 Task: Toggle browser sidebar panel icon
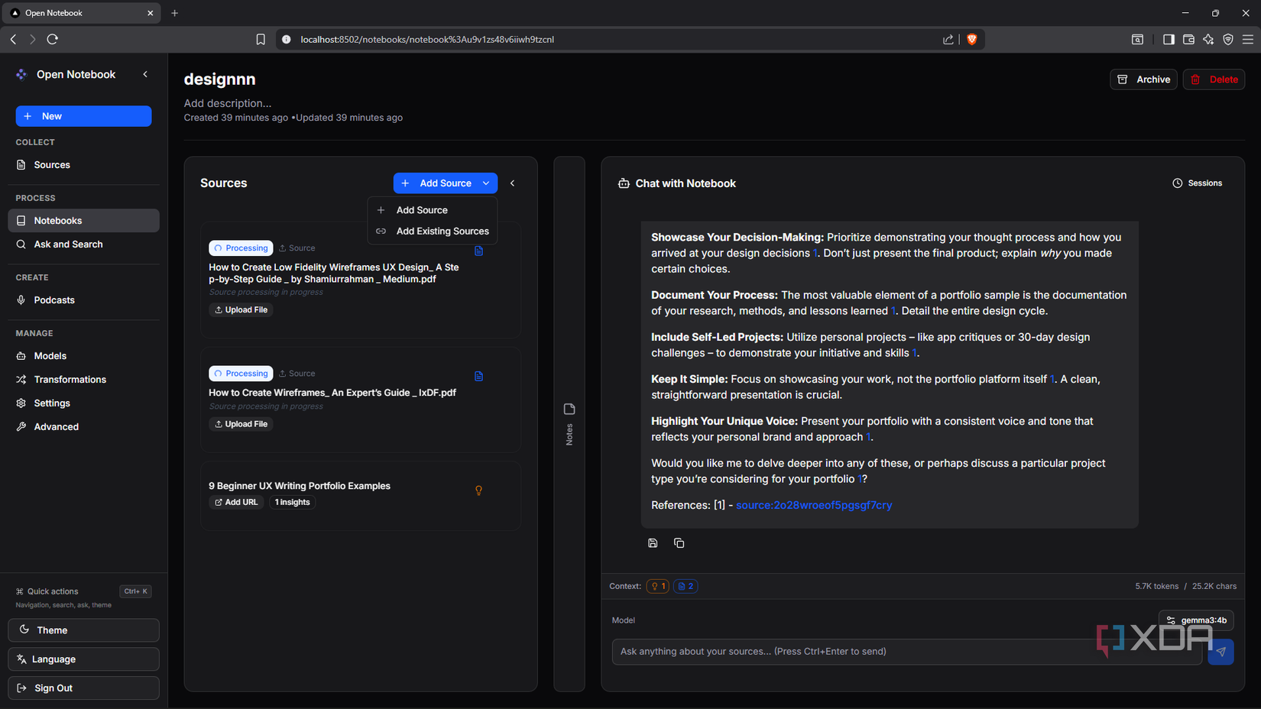coord(1169,40)
